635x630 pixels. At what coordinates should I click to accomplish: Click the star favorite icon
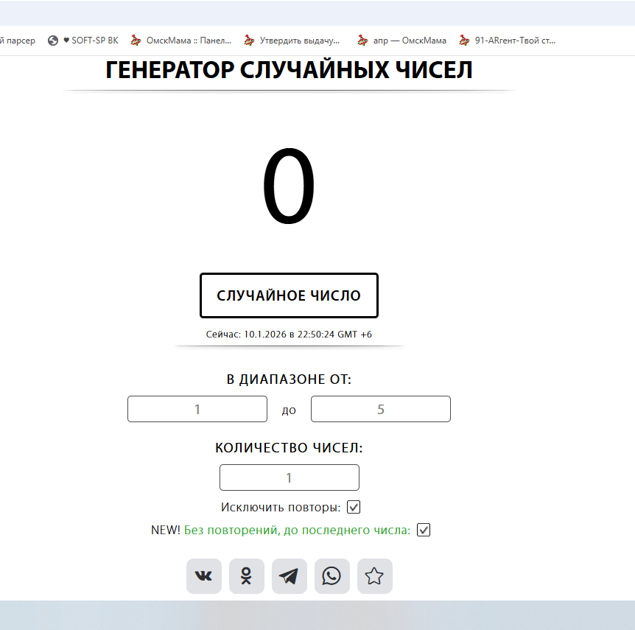pyautogui.click(x=374, y=576)
